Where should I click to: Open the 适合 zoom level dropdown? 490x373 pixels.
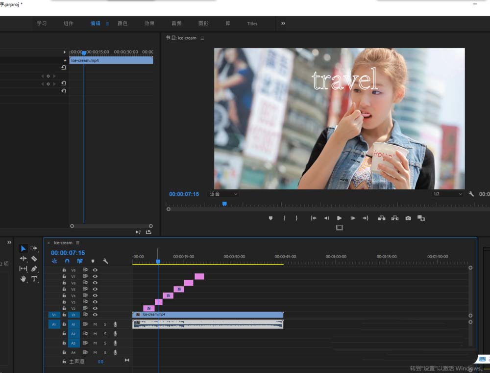tap(223, 194)
